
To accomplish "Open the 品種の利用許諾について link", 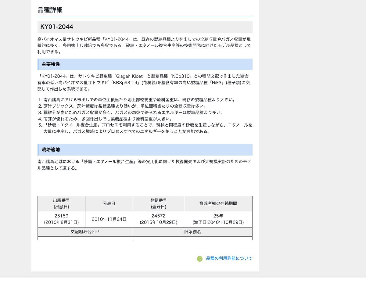I will (x=229, y=258).
